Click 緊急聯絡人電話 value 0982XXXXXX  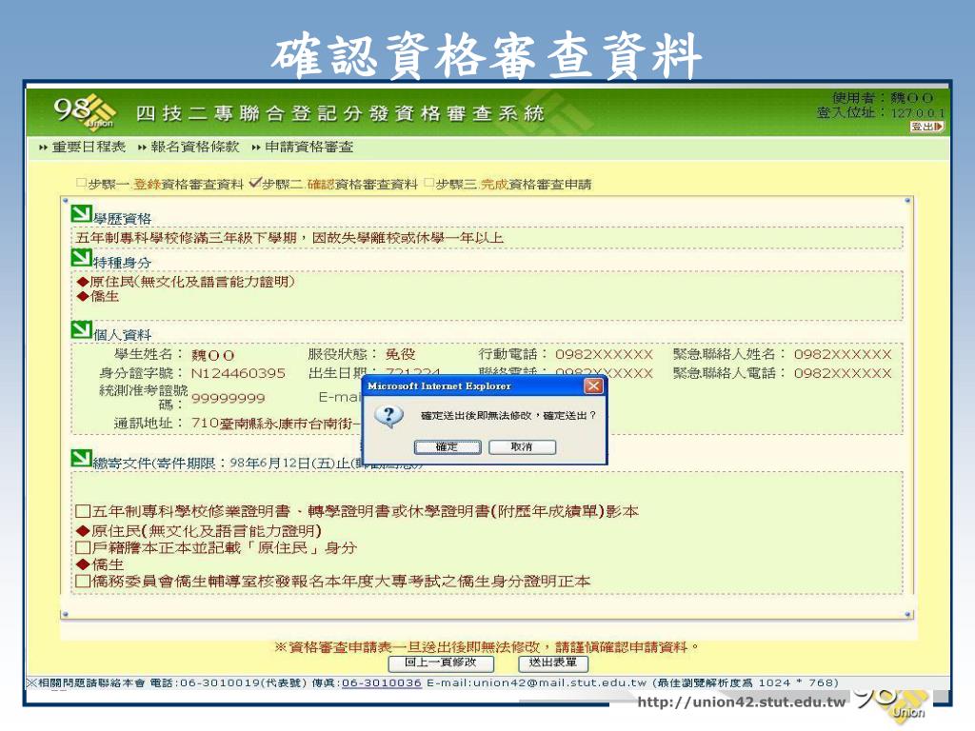coord(843,373)
